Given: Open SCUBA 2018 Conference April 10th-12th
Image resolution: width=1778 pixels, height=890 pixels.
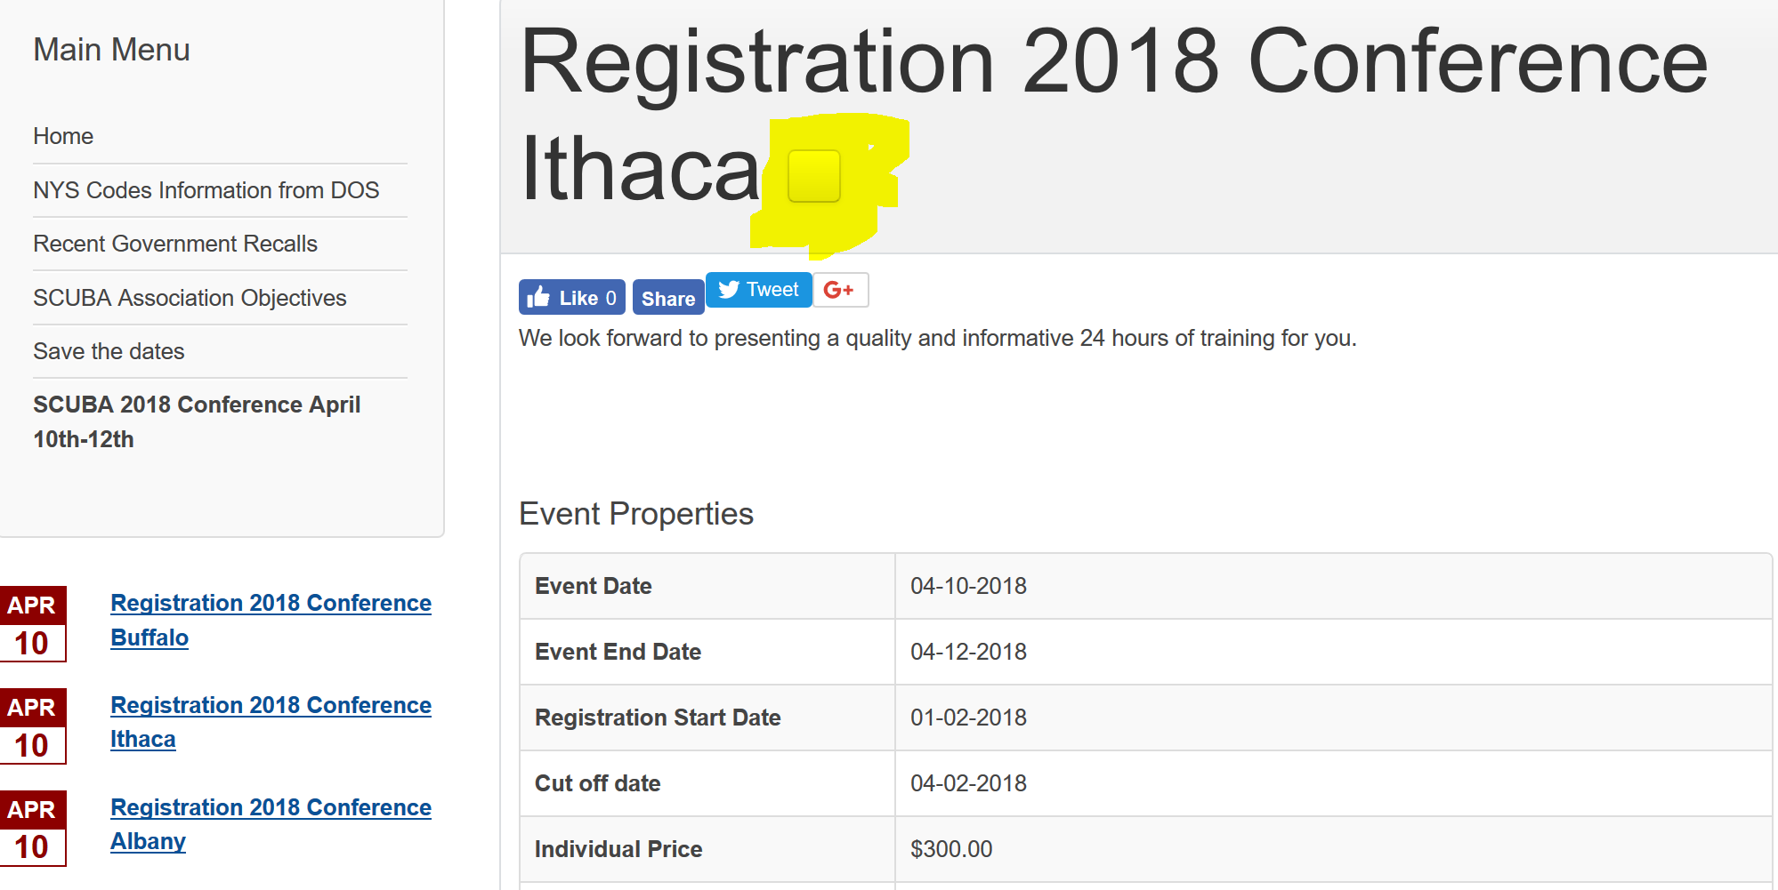Looking at the screenshot, I should pos(197,421).
